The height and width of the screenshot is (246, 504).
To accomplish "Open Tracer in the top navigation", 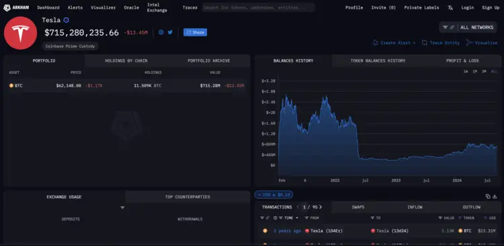I will pyautogui.click(x=190, y=7).
